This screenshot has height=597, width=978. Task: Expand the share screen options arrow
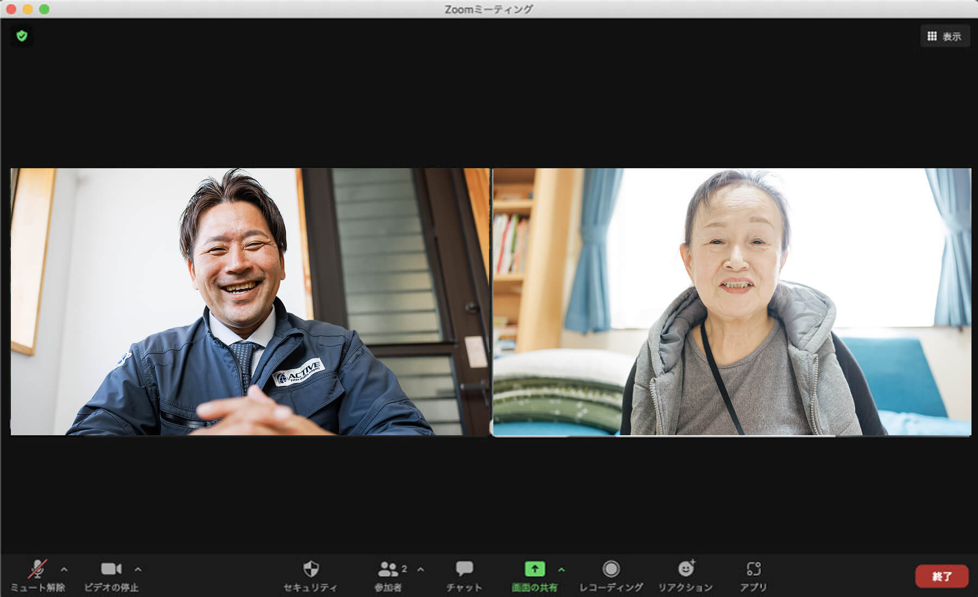pyautogui.click(x=561, y=569)
